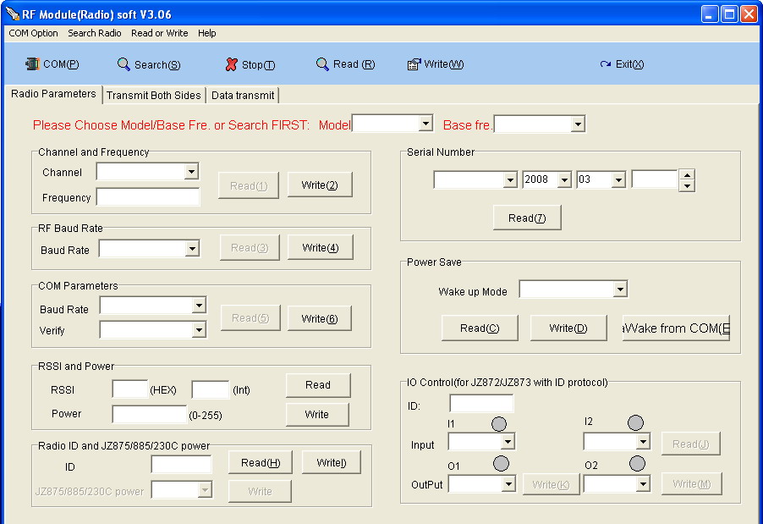Expand the Wake up Mode dropdown
Viewport: 763px width, 524px height.
[620, 290]
